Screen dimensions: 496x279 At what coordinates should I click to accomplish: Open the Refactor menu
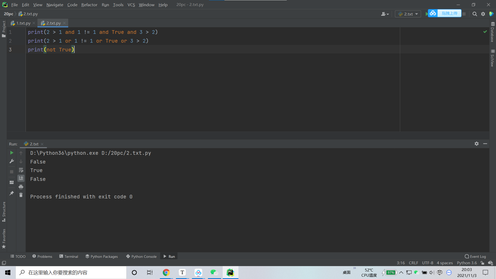(x=89, y=5)
